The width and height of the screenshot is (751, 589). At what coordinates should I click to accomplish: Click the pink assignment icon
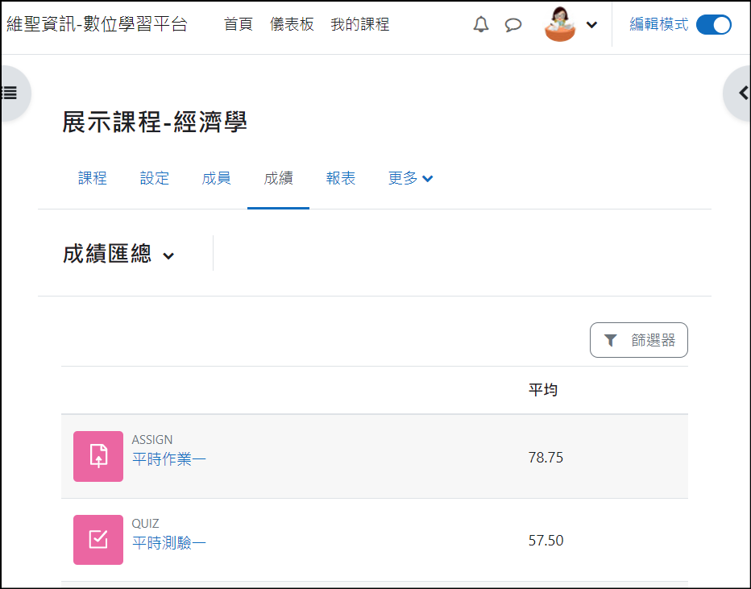[98, 456]
